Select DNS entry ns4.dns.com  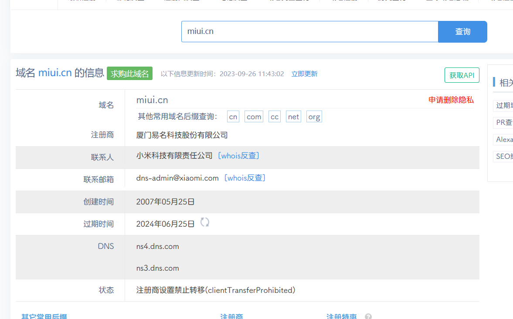coord(158,246)
